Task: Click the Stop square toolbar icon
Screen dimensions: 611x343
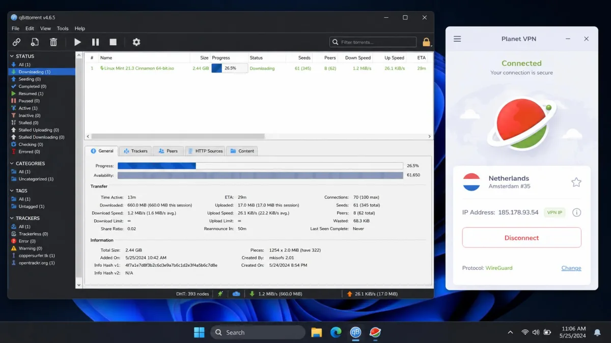Action: coord(113,42)
